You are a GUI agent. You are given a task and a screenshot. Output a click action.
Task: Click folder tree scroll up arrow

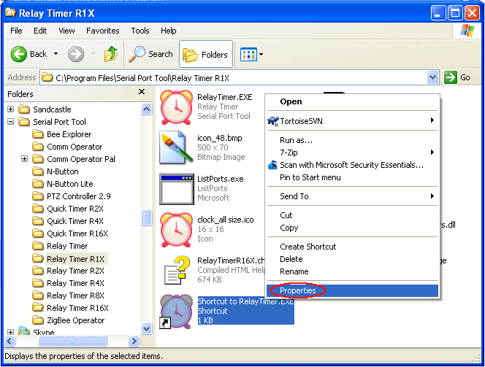pos(146,109)
